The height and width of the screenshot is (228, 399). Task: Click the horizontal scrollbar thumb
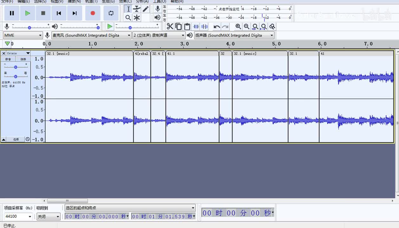tap(68, 201)
